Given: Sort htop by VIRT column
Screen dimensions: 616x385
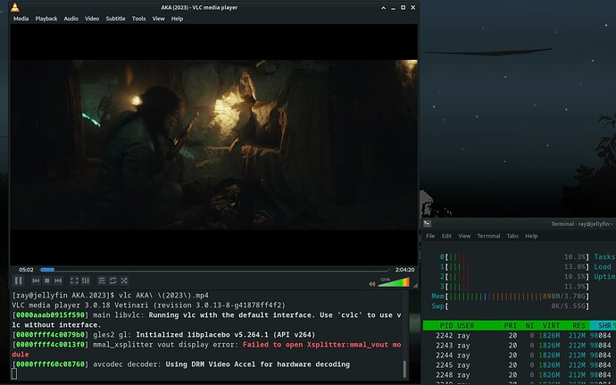Looking at the screenshot, I should coord(551,326).
